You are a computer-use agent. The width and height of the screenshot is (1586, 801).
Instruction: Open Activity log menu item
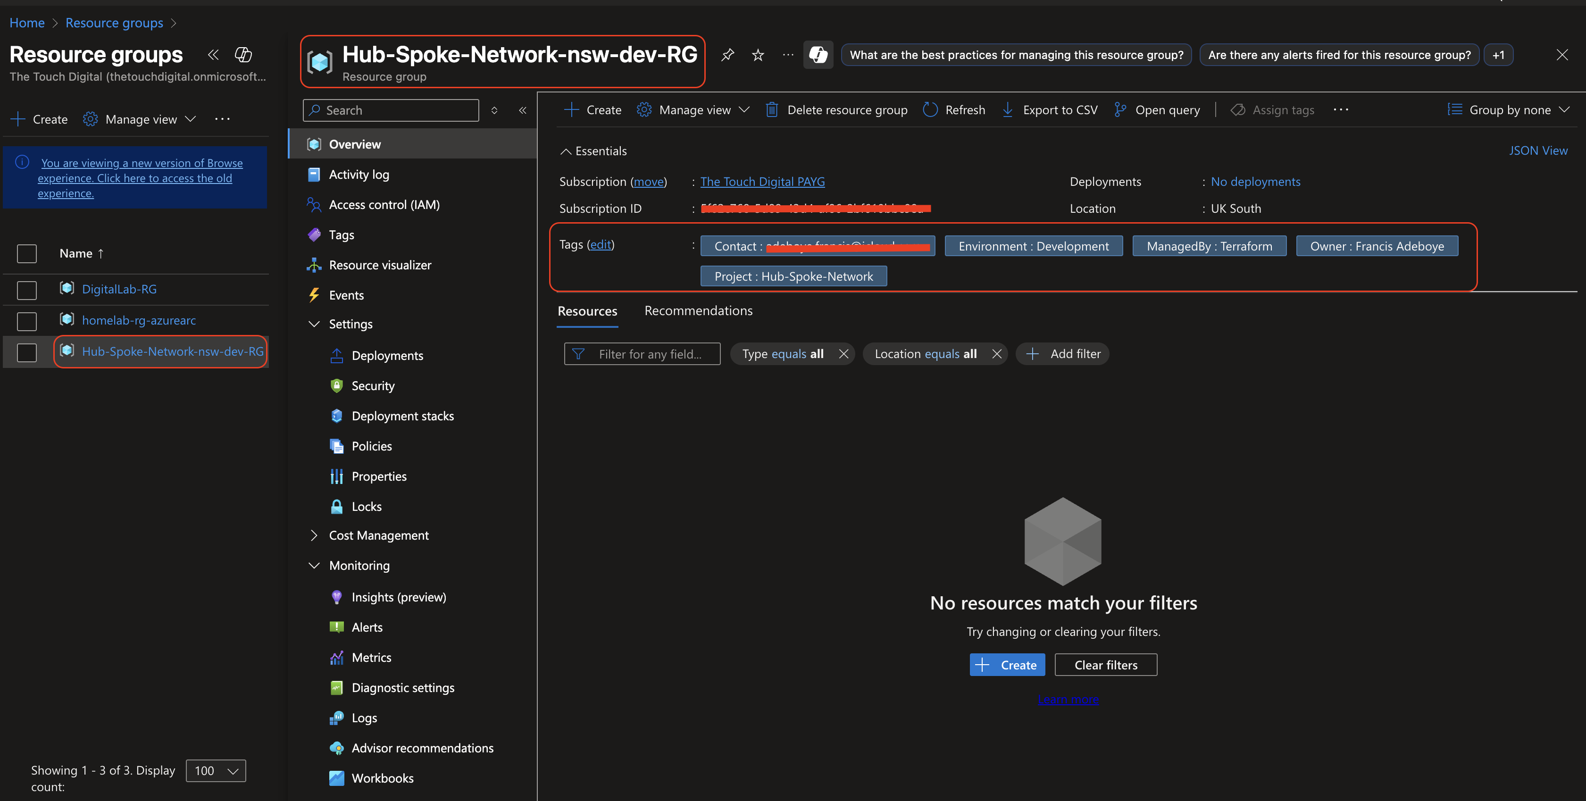click(359, 174)
